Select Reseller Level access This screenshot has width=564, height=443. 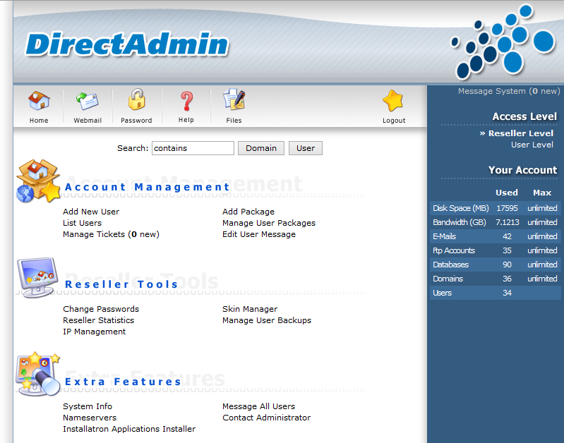tap(520, 133)
